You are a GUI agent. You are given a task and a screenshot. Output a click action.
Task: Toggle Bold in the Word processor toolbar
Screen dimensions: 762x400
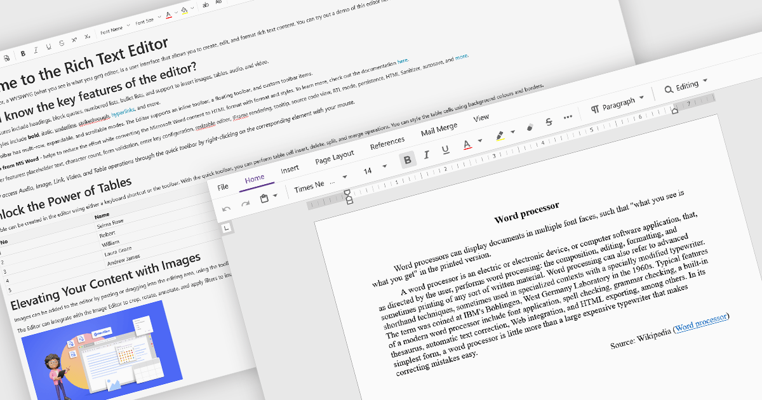tap(407, 159)
